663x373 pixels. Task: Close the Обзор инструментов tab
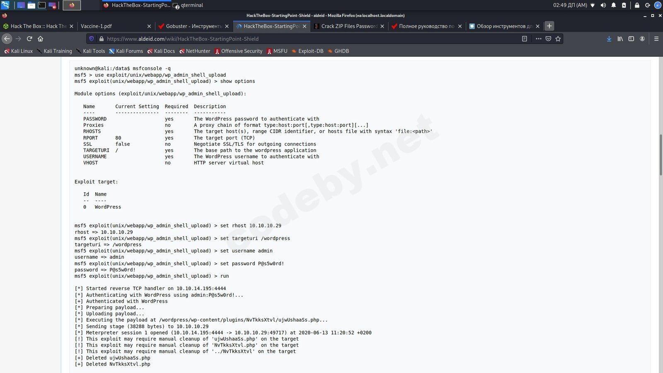pos(537,26)
